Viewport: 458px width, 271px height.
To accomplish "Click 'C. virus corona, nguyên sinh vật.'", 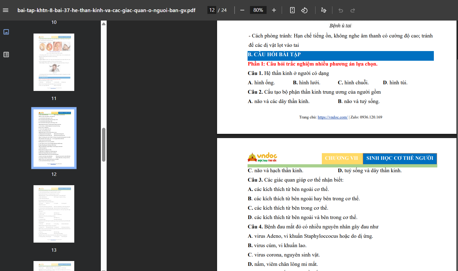I will [284, 255].
